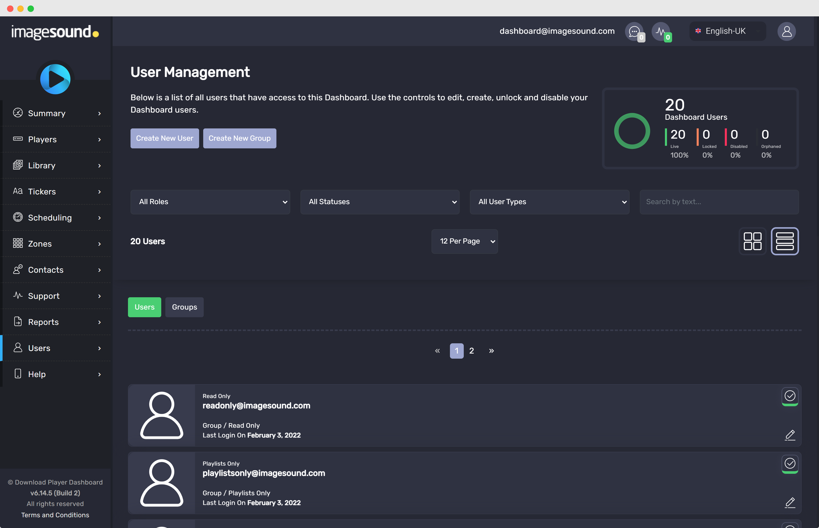819x528 pixels.
Task: Select the Users tab
Action: 144,307
